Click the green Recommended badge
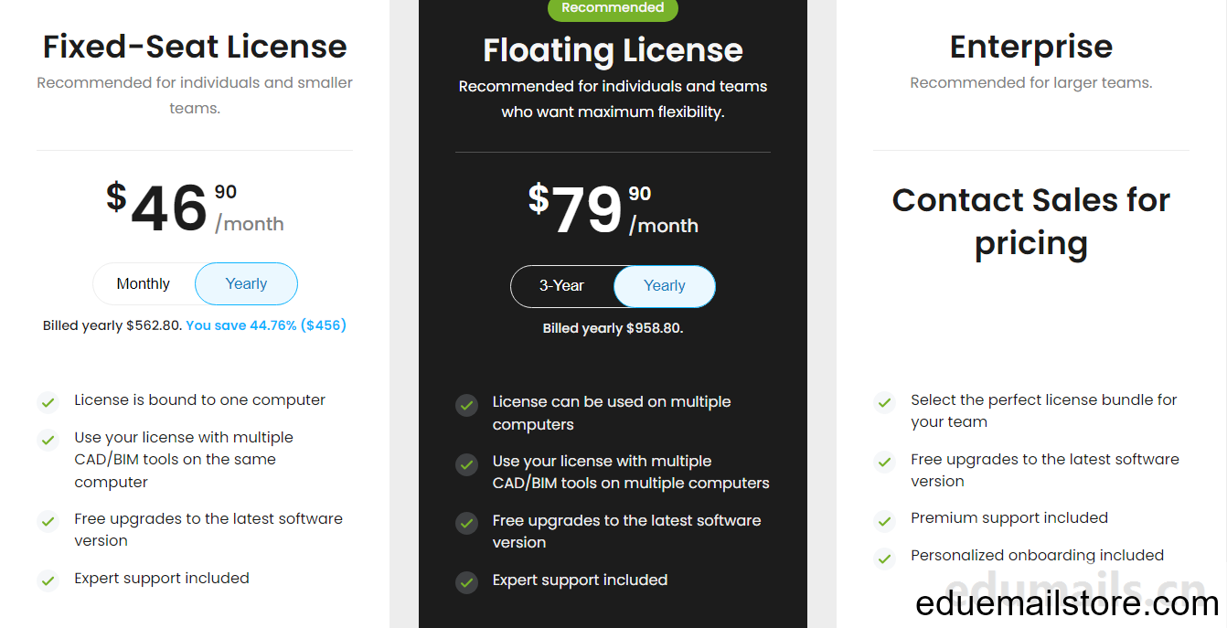 coord(613,8)
